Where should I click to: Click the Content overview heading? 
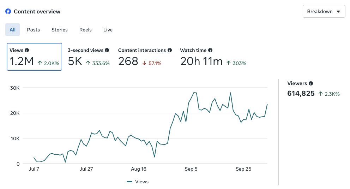[x=37, y=12]
